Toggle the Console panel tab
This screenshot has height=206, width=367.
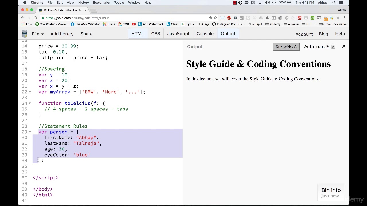point(205,34)
